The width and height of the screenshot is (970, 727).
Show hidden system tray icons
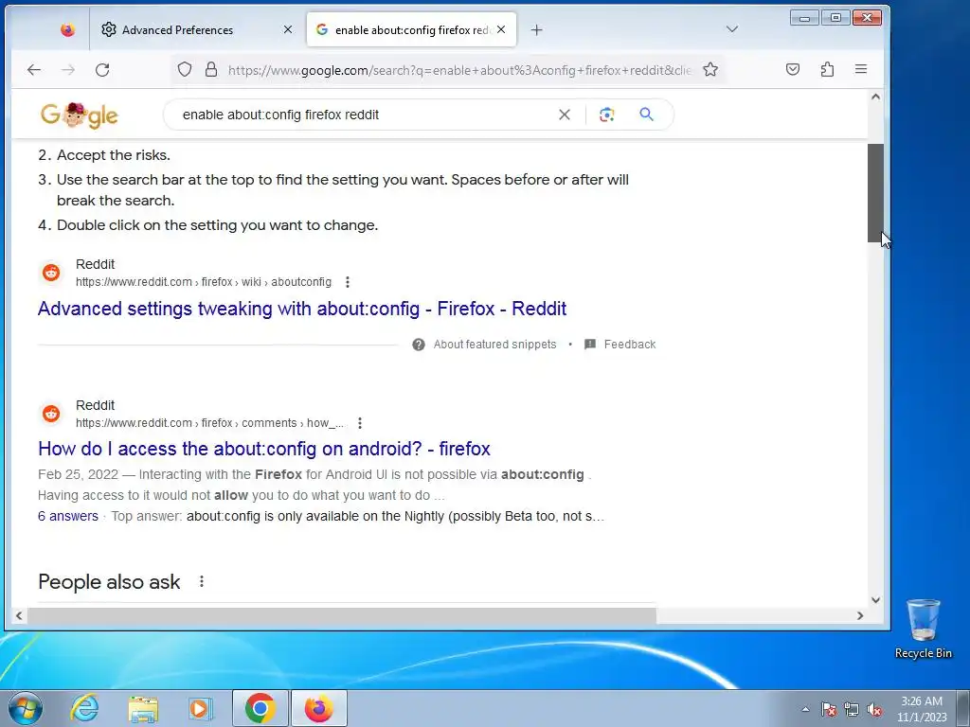tap(805, 710)
